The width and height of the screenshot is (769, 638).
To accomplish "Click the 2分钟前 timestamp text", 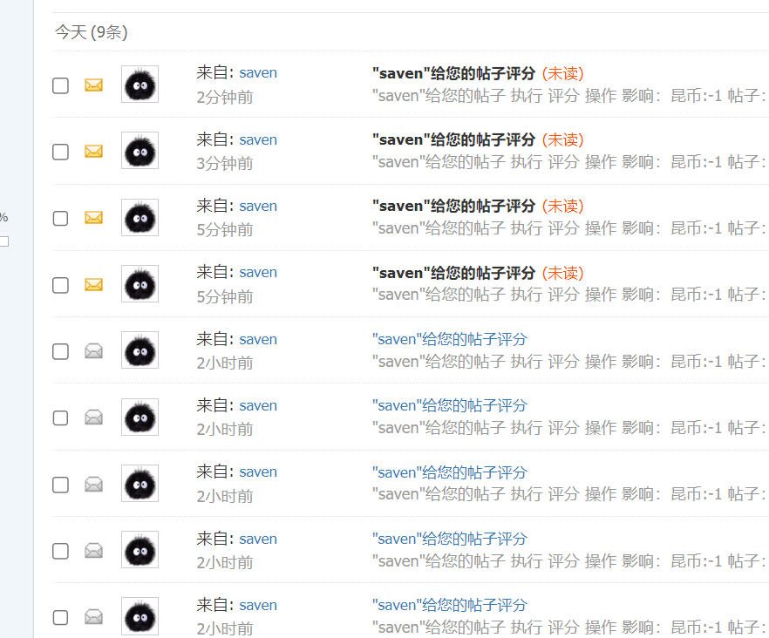I will tap(225, 97).
